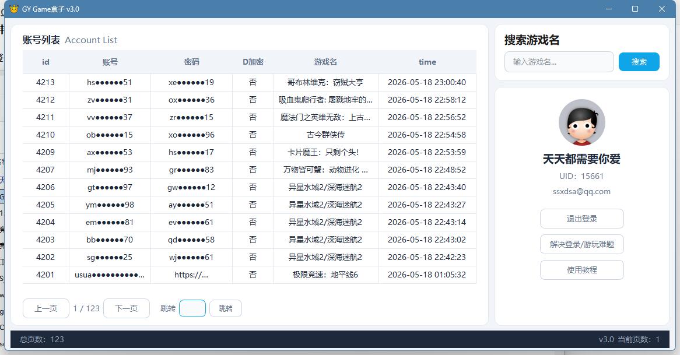Click username 天天都需要你爱
The width and height of the screenshot is (680, 355).
point(581,159)
